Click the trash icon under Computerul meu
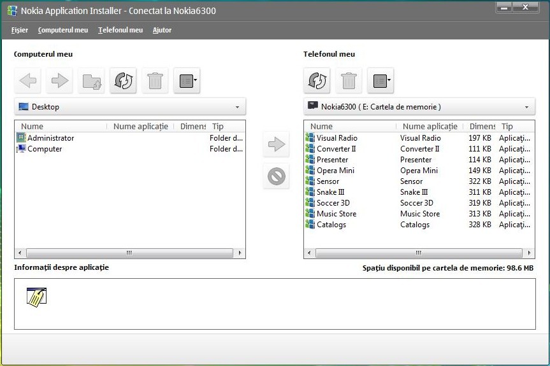The height and width of the screenshot is (366, 550). 155,81
